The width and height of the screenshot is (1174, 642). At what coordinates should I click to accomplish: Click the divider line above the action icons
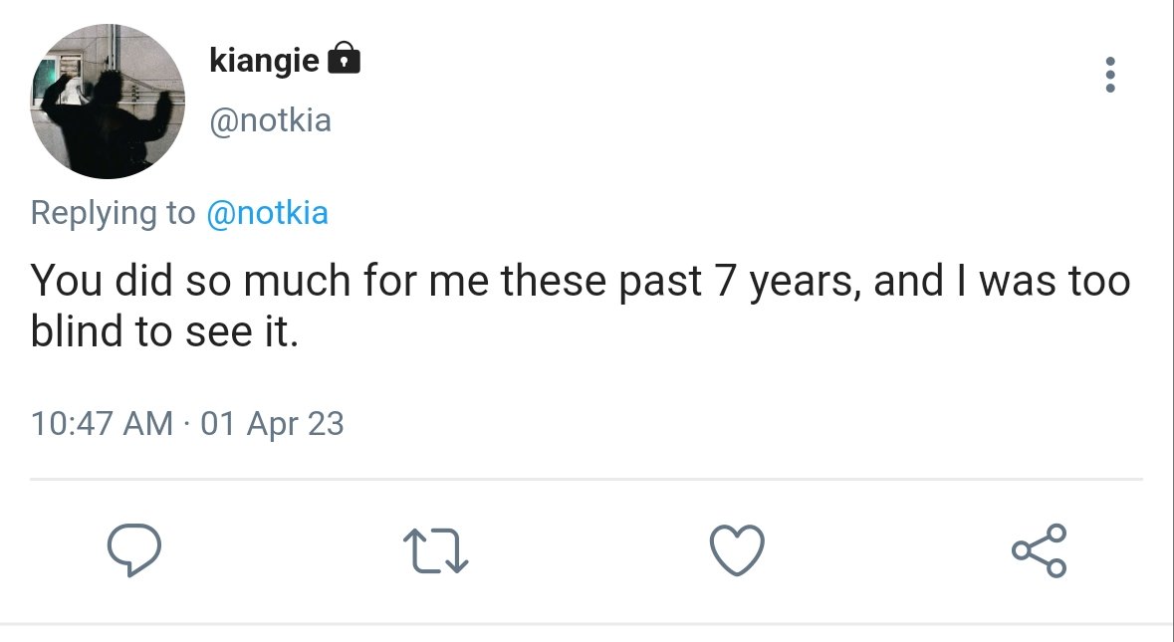coord(587,479)
